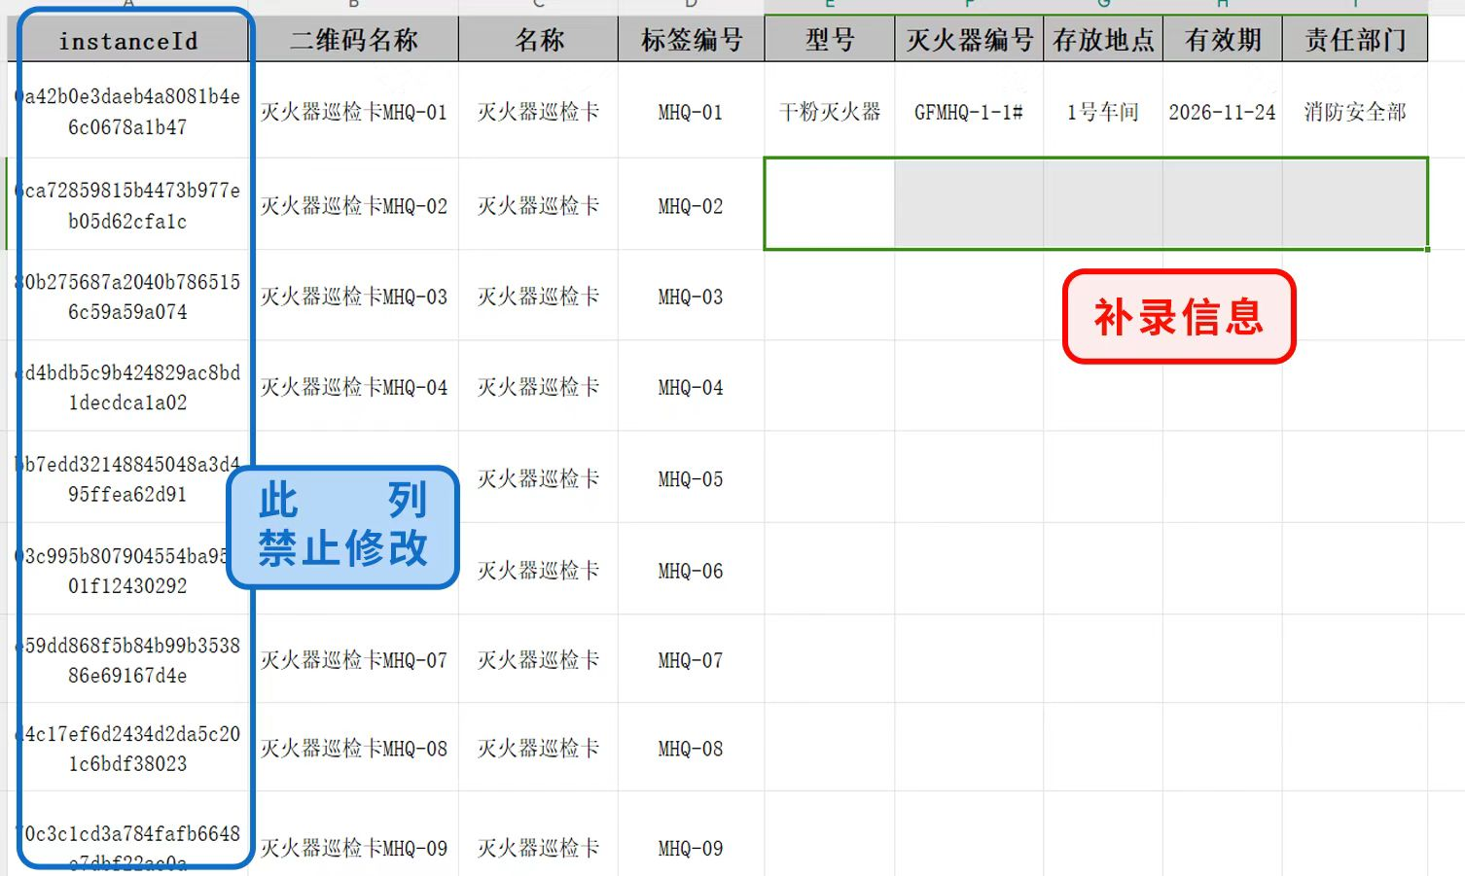Screen dimensions: 1465x876
Task: Click the column letter E above 型号
Action: (828, 5)
